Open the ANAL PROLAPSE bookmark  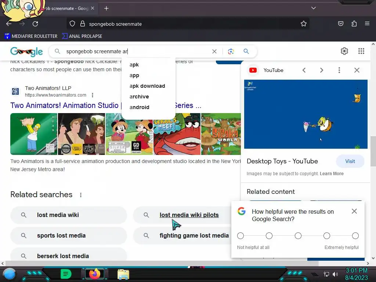[82, 36]
